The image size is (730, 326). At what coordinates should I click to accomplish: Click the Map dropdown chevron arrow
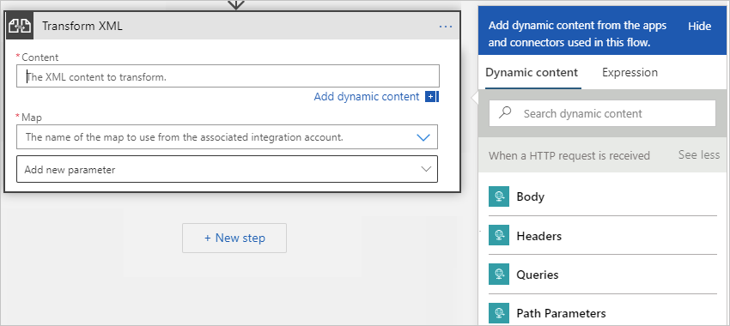coord(423,137)
